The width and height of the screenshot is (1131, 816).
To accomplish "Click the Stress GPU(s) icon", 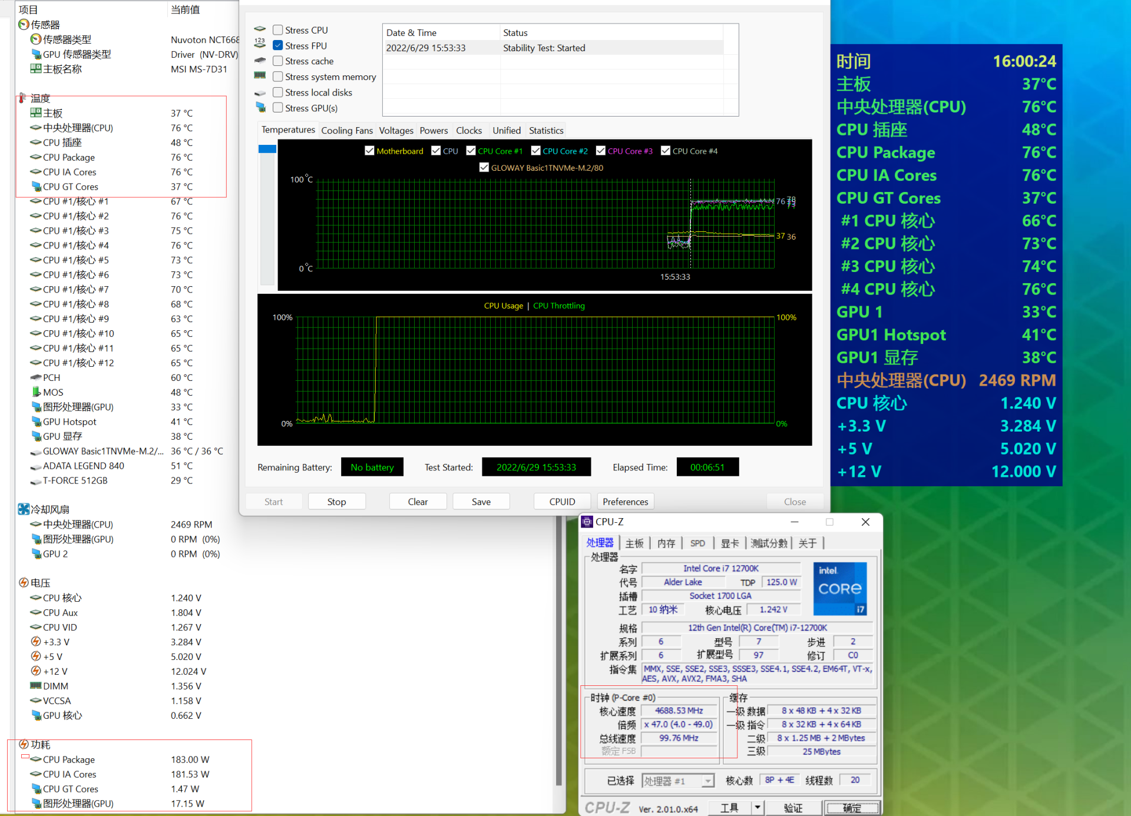I will click(260, 107).
